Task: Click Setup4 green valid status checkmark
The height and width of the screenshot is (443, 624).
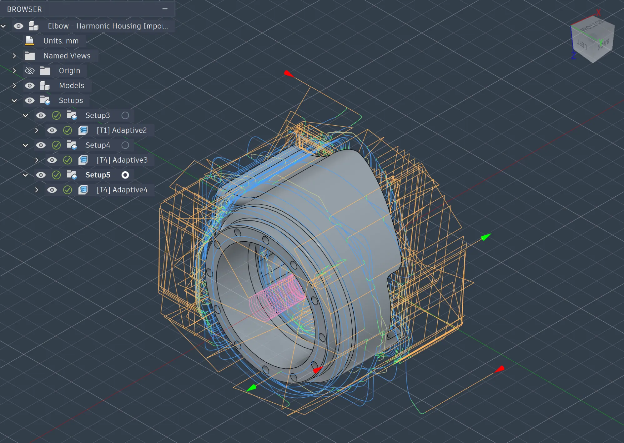Action: pyautogui.click(x=56, y=145)
